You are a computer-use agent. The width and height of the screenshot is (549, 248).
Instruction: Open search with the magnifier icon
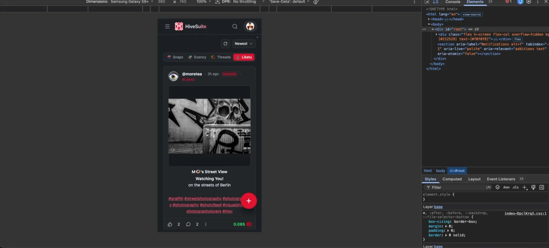point(235,26)
